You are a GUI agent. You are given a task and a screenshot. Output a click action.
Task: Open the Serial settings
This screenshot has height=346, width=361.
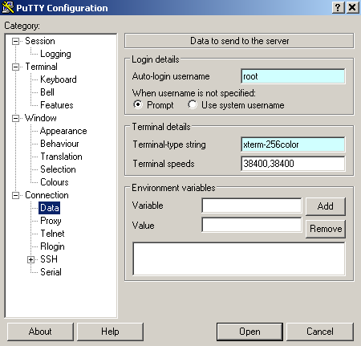tap(51, 272)
